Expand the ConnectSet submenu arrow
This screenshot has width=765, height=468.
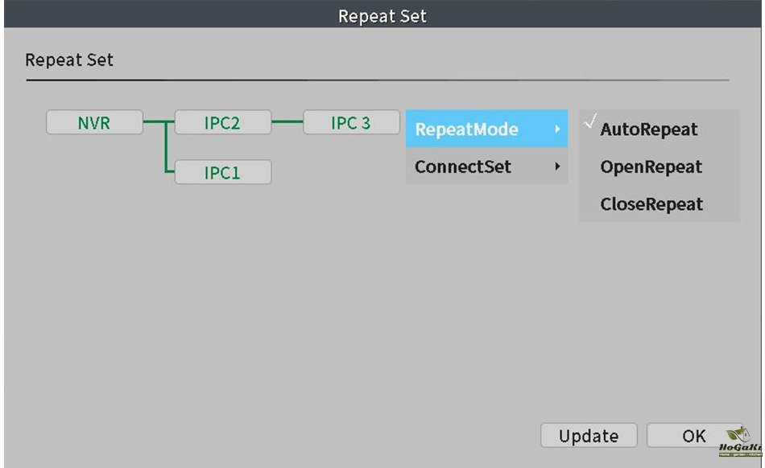click(x=556, y=167)
